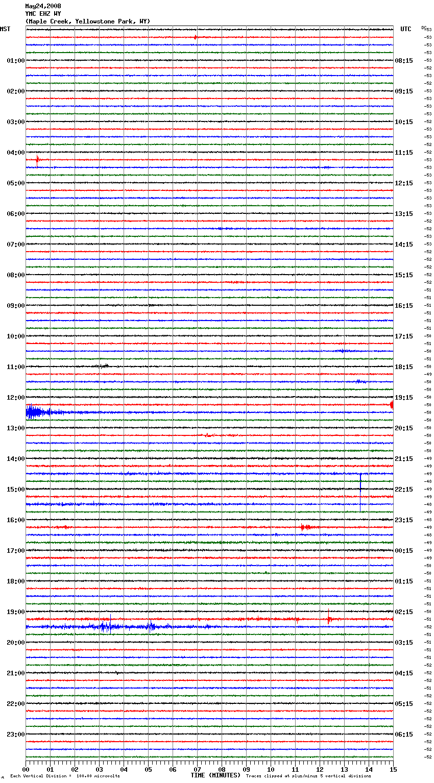The image size is (434, 783).
Task: Select the station code YMC EHZ WY
Action: coord(43,14)
